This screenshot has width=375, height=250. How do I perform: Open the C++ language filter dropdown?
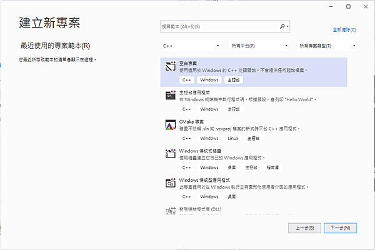pyautogui.click(x=191, y=46)
